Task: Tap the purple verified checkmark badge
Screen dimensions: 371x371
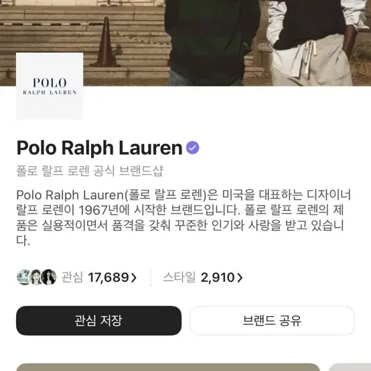Action: click(192, 147)
